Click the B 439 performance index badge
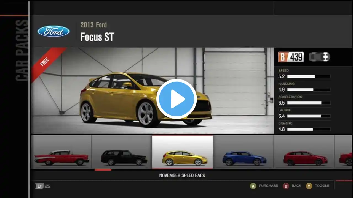Viewport: 353px width, 198px height. 291,57
